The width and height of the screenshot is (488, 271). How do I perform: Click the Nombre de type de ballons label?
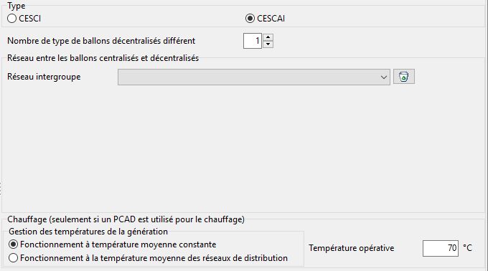[x=101, y=41]
